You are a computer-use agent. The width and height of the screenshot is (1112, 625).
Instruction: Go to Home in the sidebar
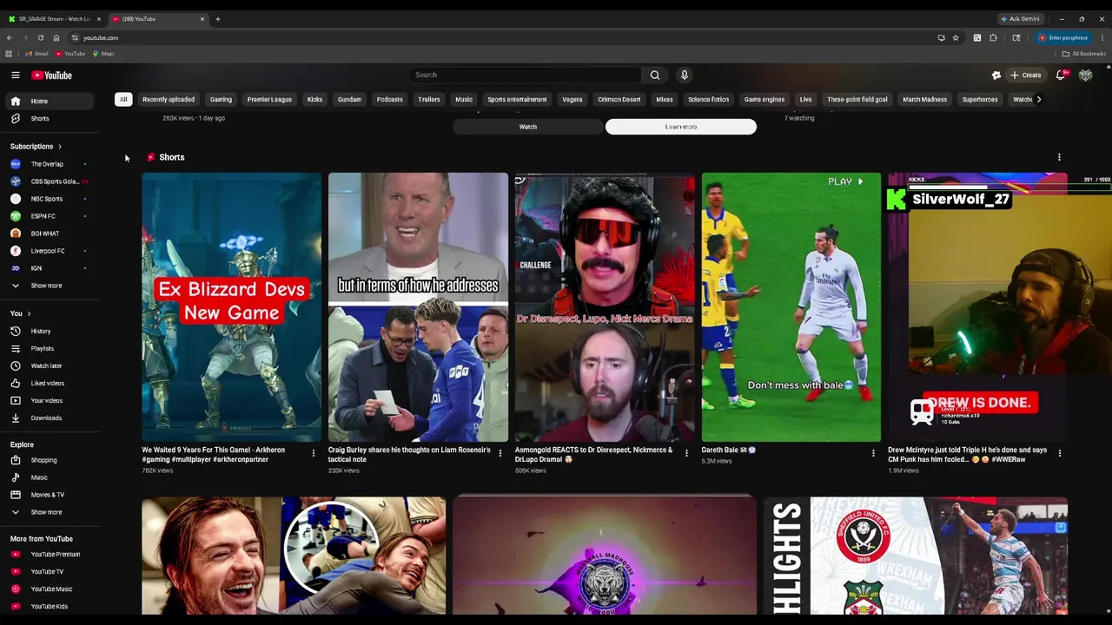coord(50,101)
